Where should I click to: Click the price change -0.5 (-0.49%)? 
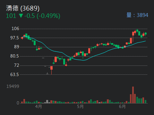42,16
